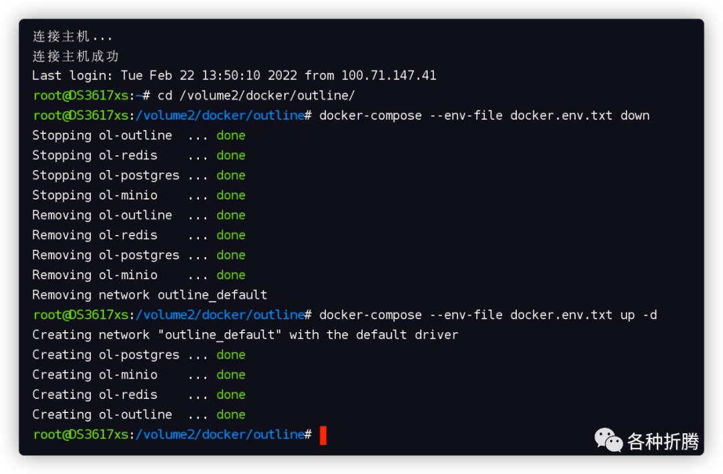Click the 'Creating network' output line
The image size is (723, 474).
245,335
